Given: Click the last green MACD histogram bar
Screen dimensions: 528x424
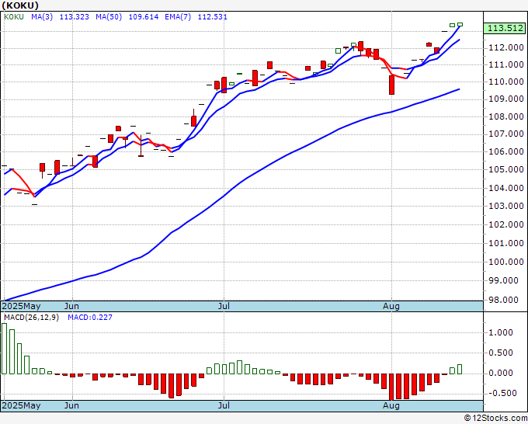Looking at the screenshot, I should [460, 369].
